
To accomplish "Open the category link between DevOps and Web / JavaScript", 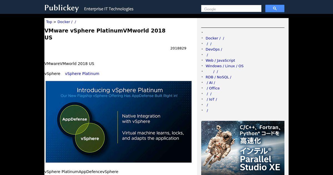I will tap(207, 55).
